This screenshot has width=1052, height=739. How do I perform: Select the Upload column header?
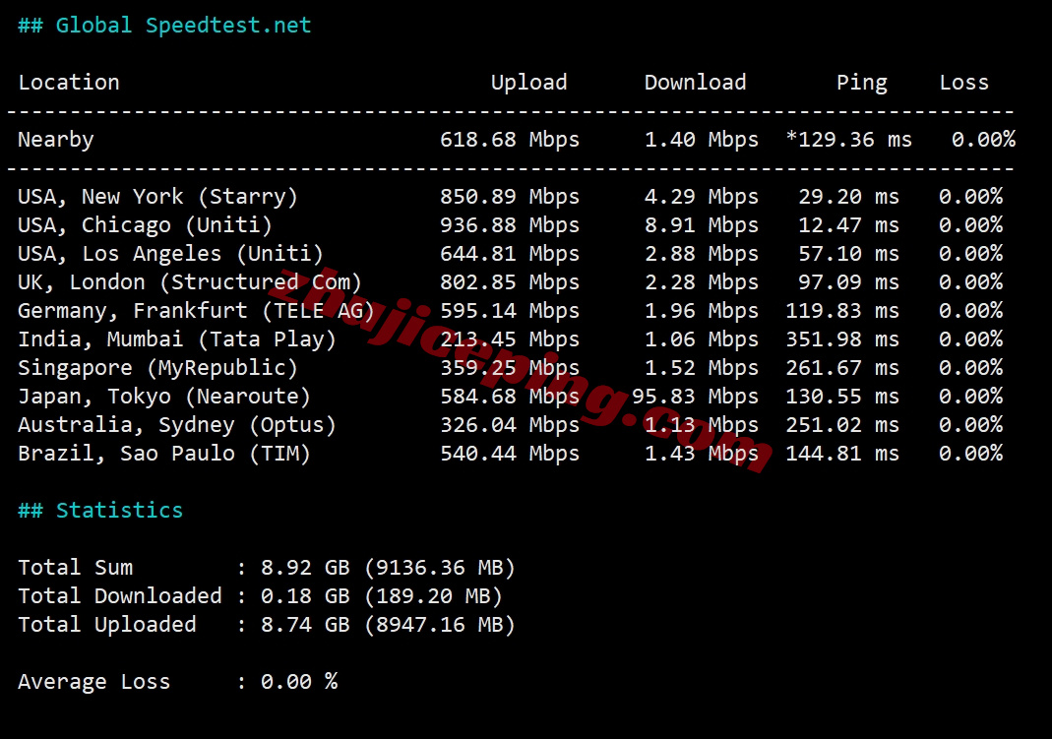pos(528,83)
